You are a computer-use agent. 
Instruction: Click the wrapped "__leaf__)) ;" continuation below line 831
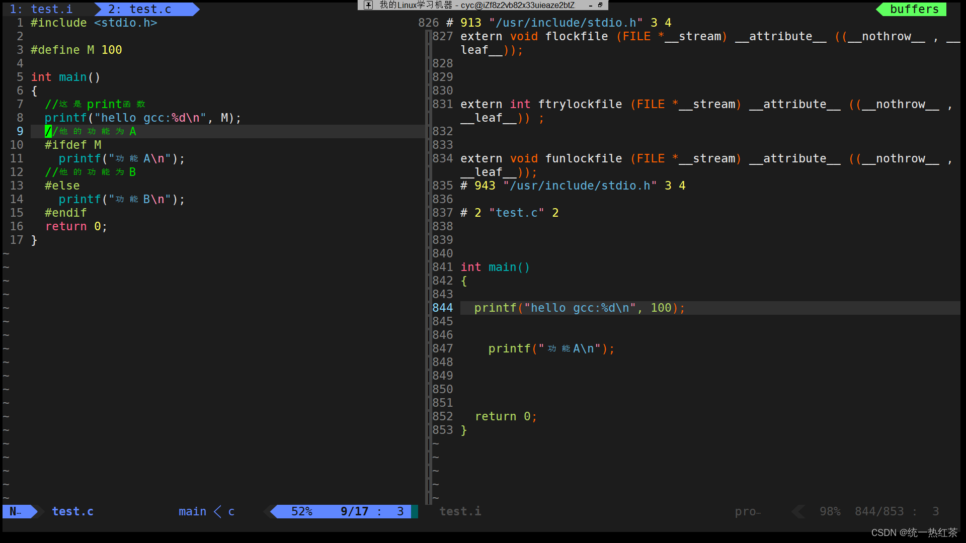point(503,118)
